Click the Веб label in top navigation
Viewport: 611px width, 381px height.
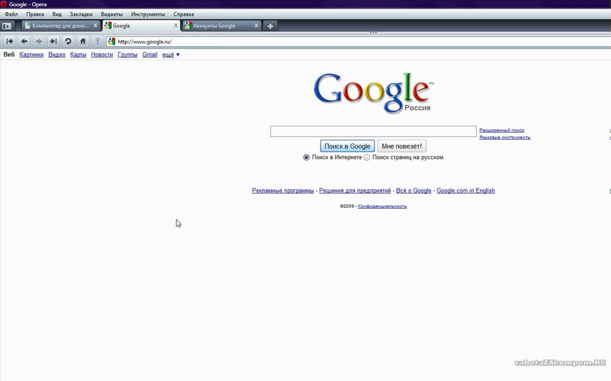point(9,55)
